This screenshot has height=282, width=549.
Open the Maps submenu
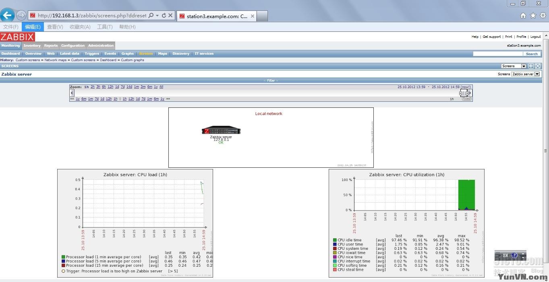[x=163, y=54]
